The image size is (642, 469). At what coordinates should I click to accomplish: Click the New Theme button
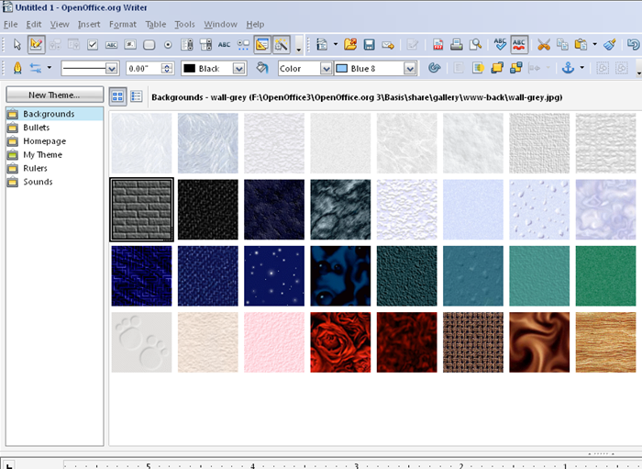[54, 95]
